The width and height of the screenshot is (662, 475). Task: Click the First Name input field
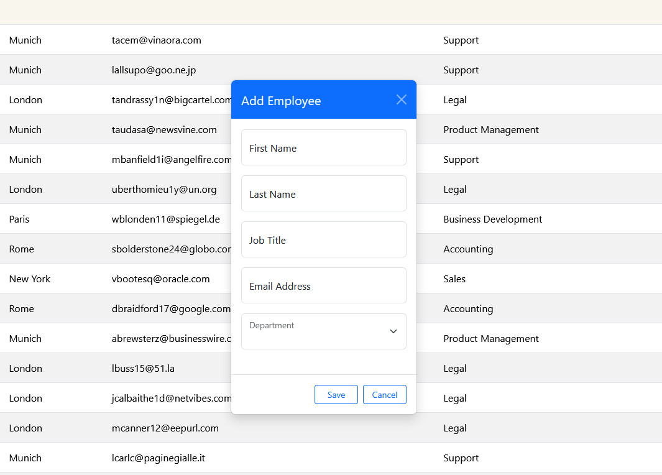point(323,147)
